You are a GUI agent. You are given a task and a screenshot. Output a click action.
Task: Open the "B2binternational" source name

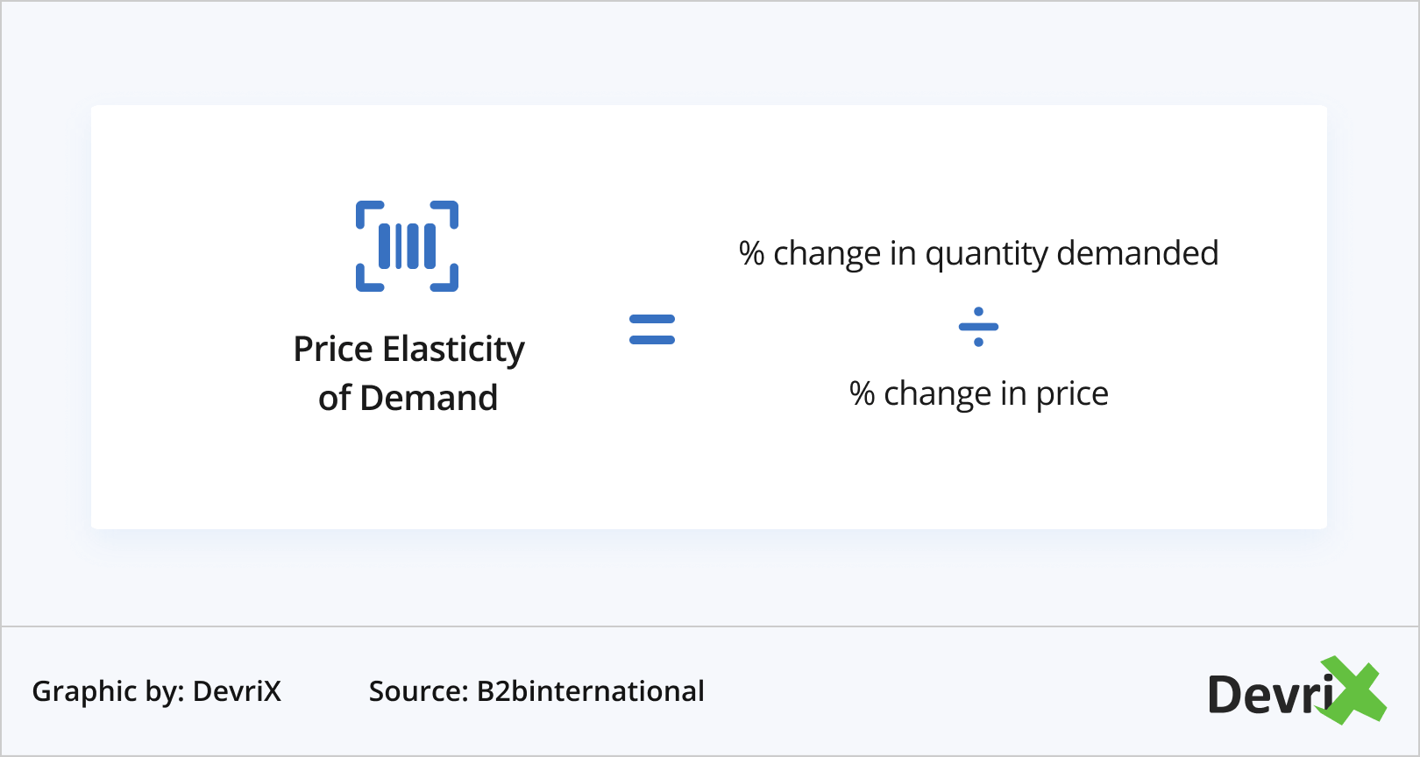pyautogui.click(x=590, y=691)
